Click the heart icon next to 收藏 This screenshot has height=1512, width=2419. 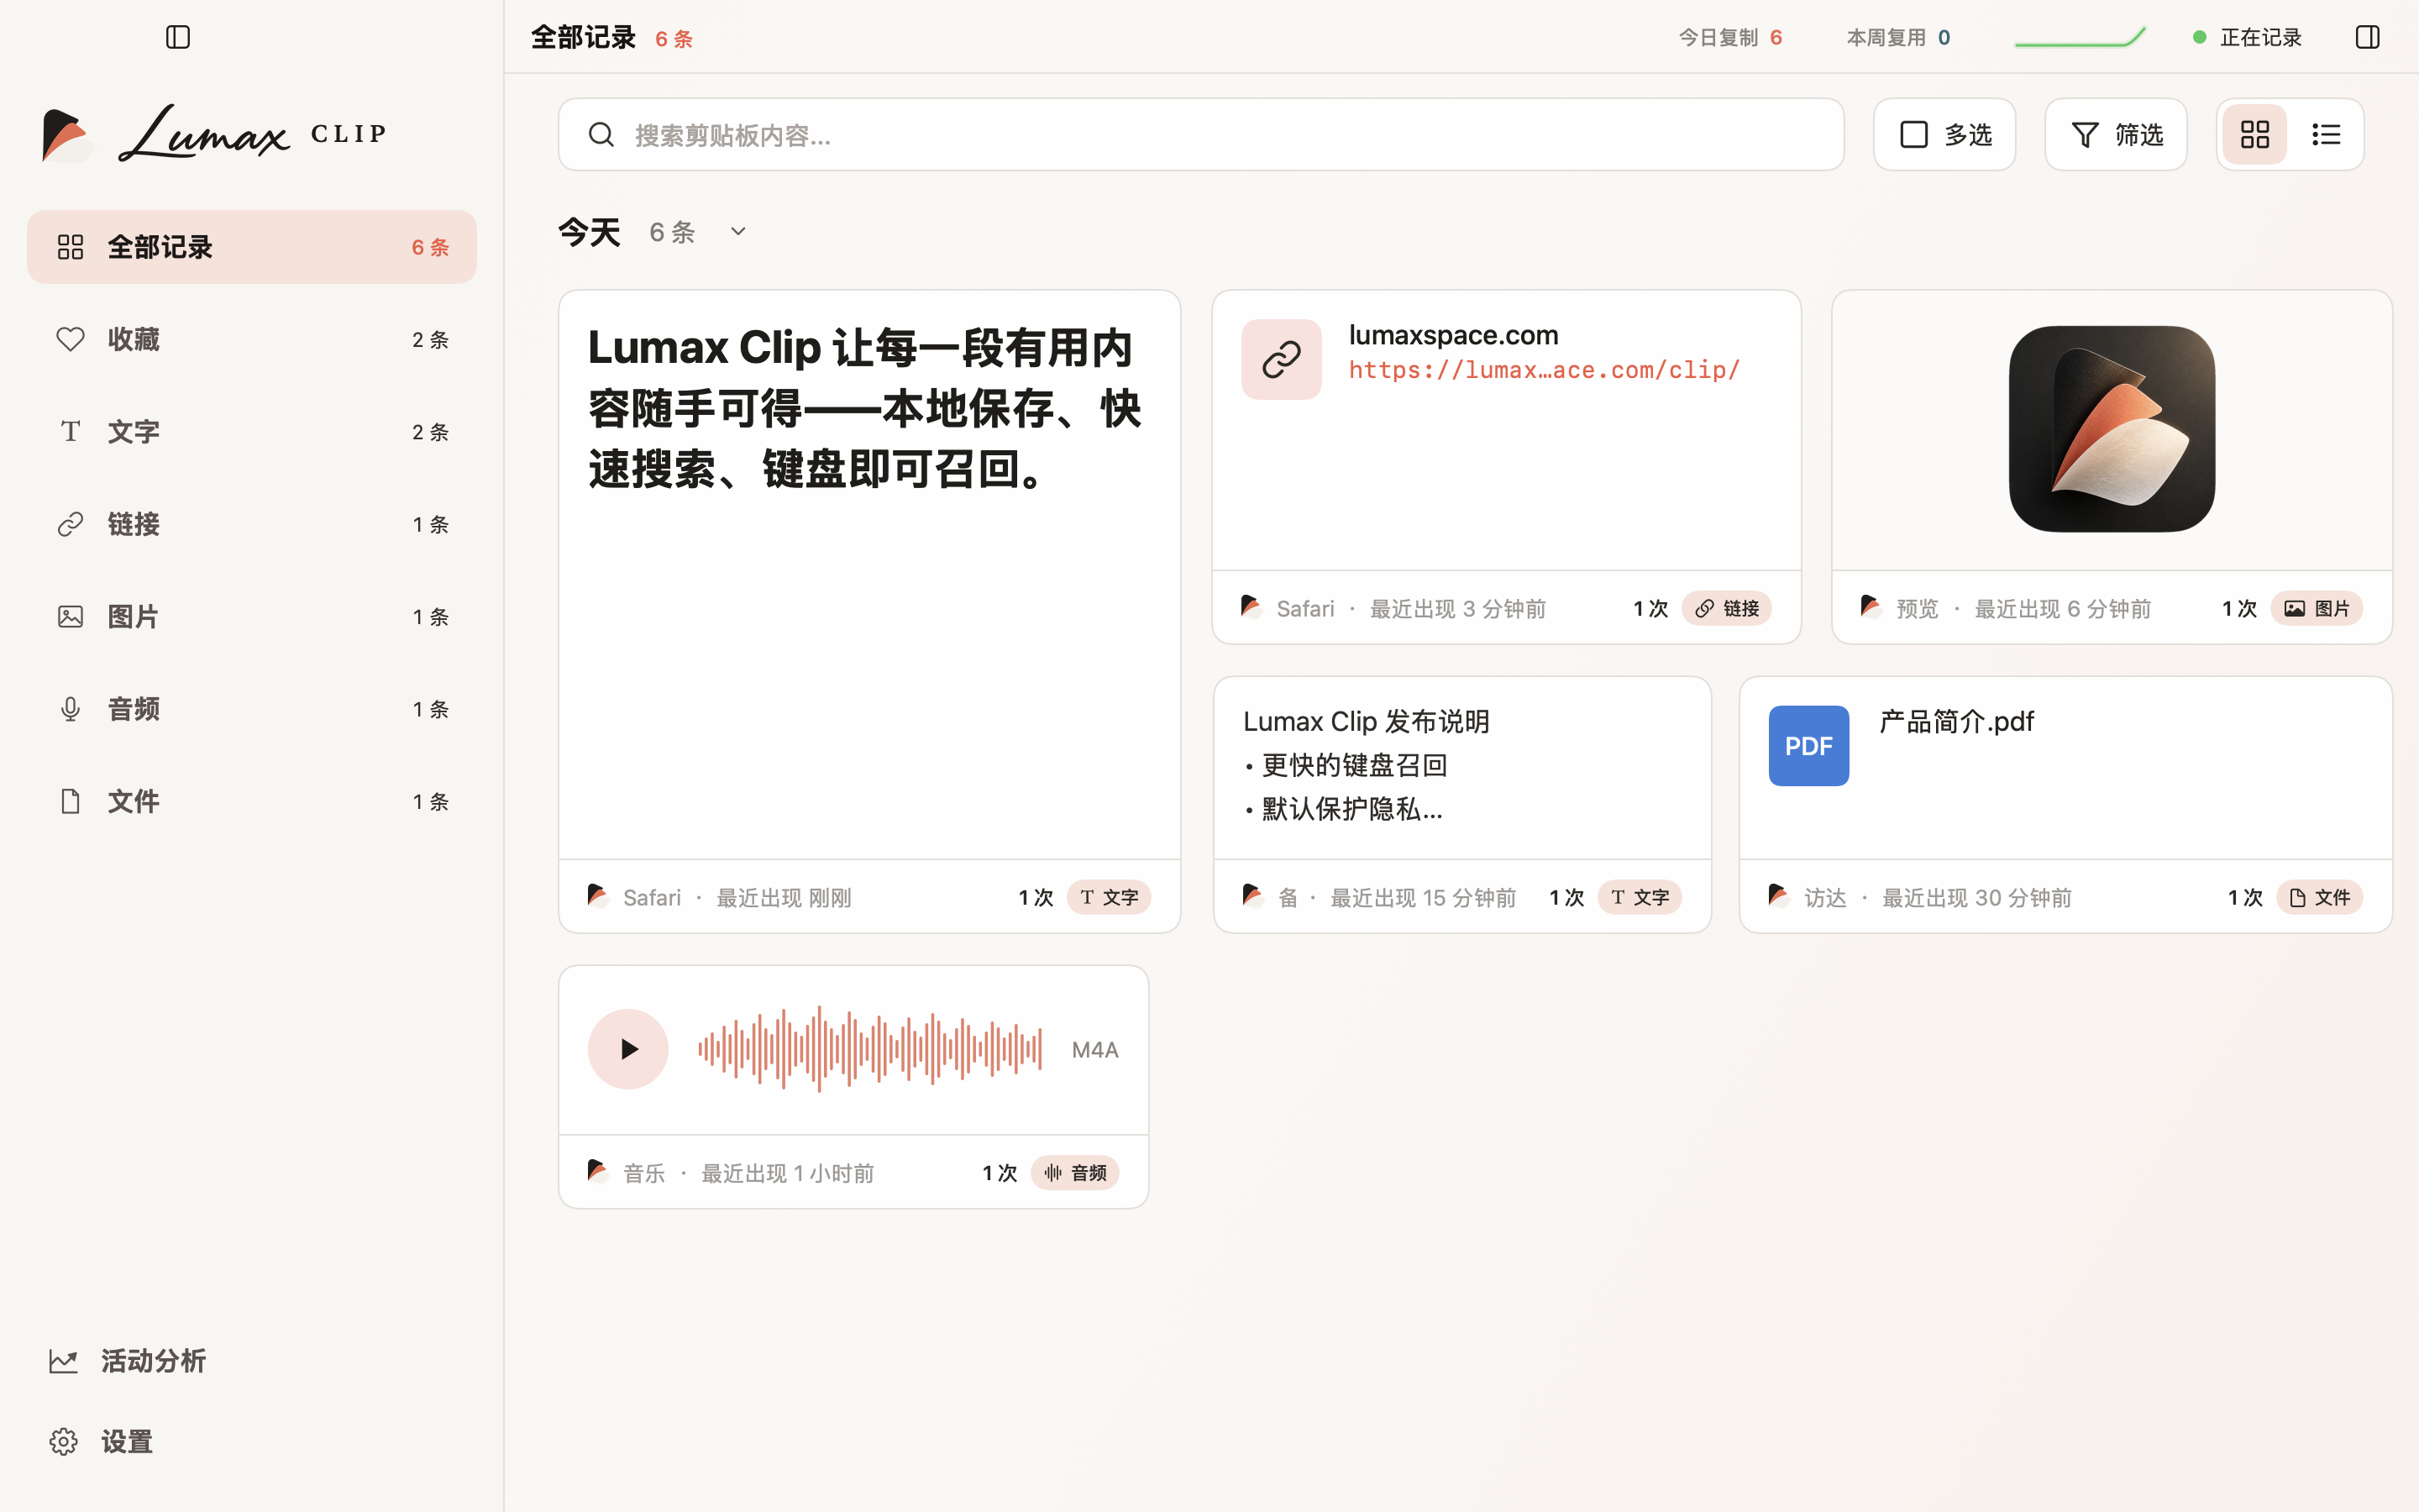point(70,339)
